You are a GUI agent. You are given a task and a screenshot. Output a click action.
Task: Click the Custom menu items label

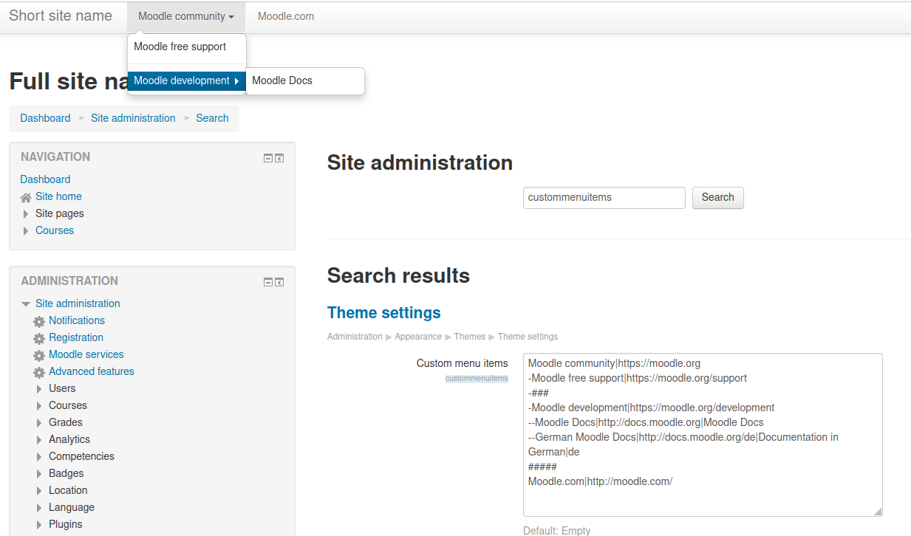click(x=463, y=363)
